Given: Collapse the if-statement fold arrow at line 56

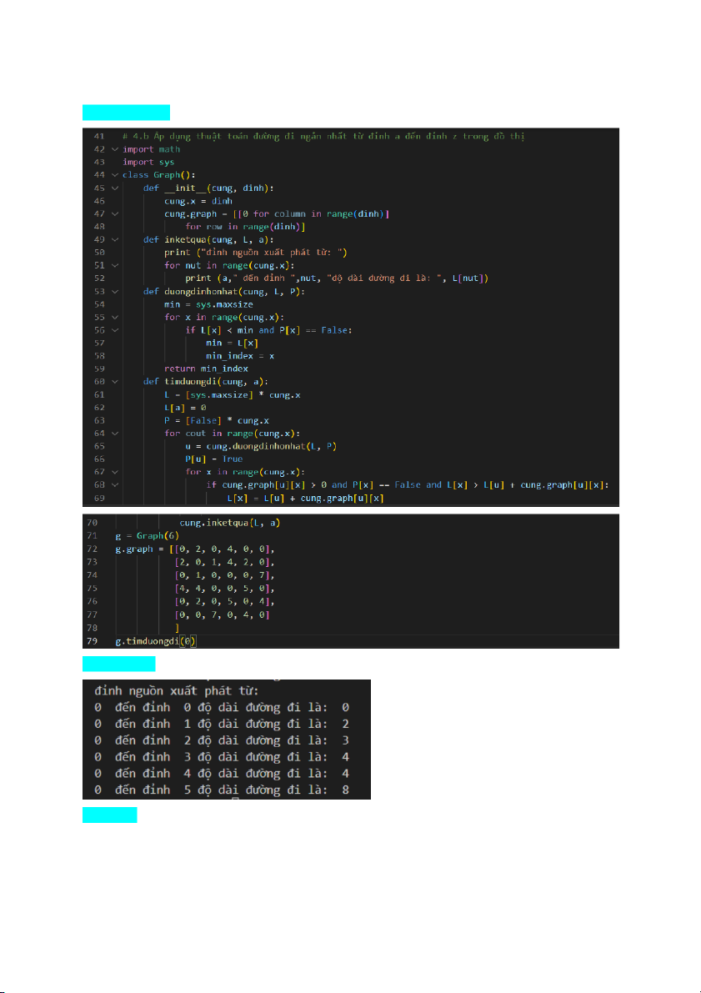Looking at the screenshot, I should click(x=115, y=330).
